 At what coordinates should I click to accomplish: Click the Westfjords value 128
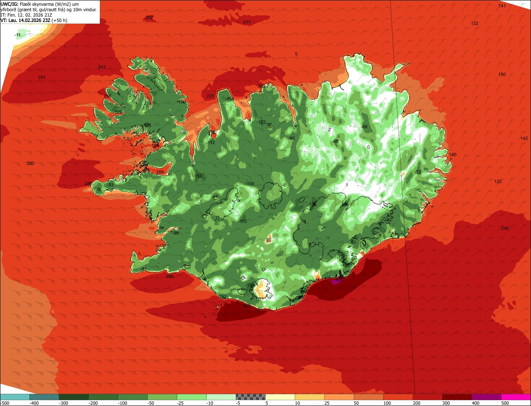(x=147, y=125)
